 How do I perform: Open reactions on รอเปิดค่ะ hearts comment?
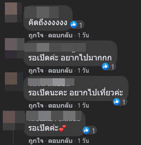[x=86, y=130]
